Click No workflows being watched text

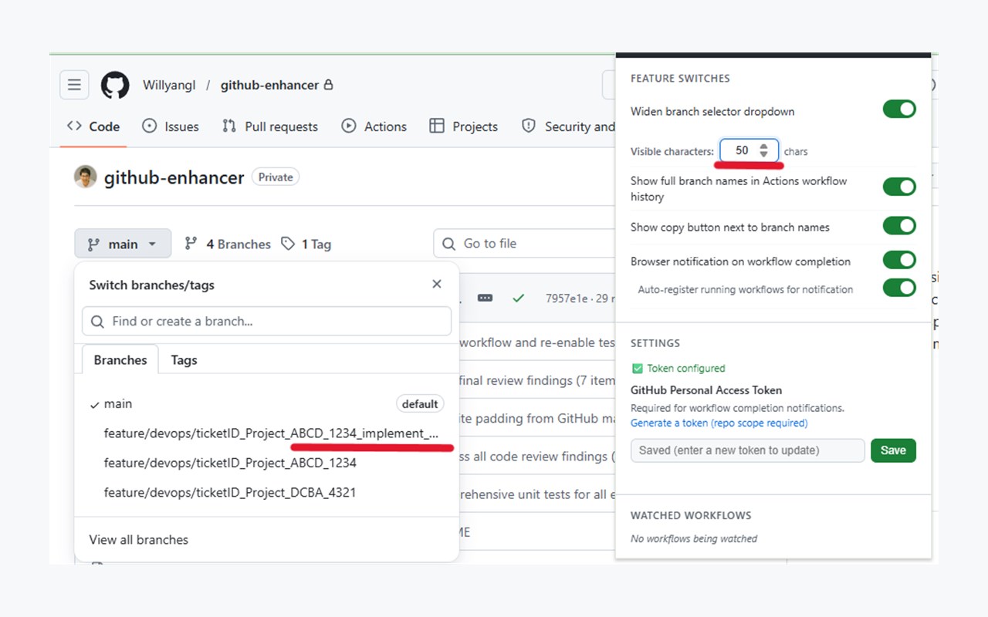click(694, 538)
